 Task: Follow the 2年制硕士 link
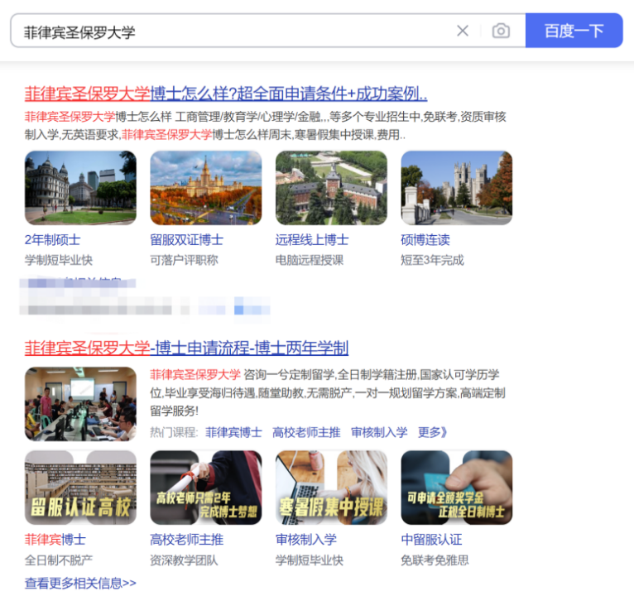pyautogui.click(x=53, y=240)
